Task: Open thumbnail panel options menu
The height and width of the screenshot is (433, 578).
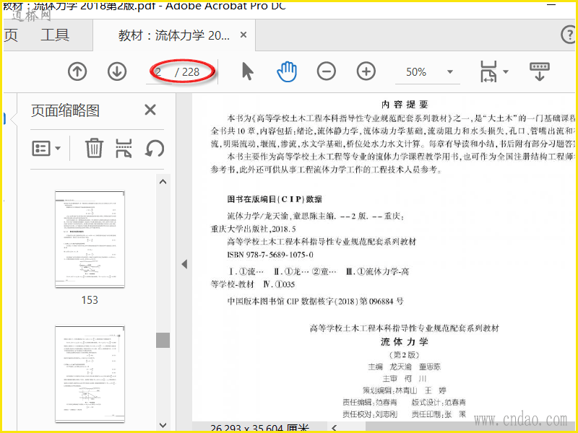Action: pos(46,149)
